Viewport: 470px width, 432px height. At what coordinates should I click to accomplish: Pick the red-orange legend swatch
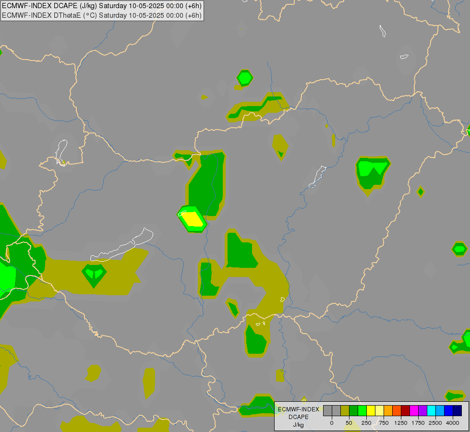[x=397, y=411]
